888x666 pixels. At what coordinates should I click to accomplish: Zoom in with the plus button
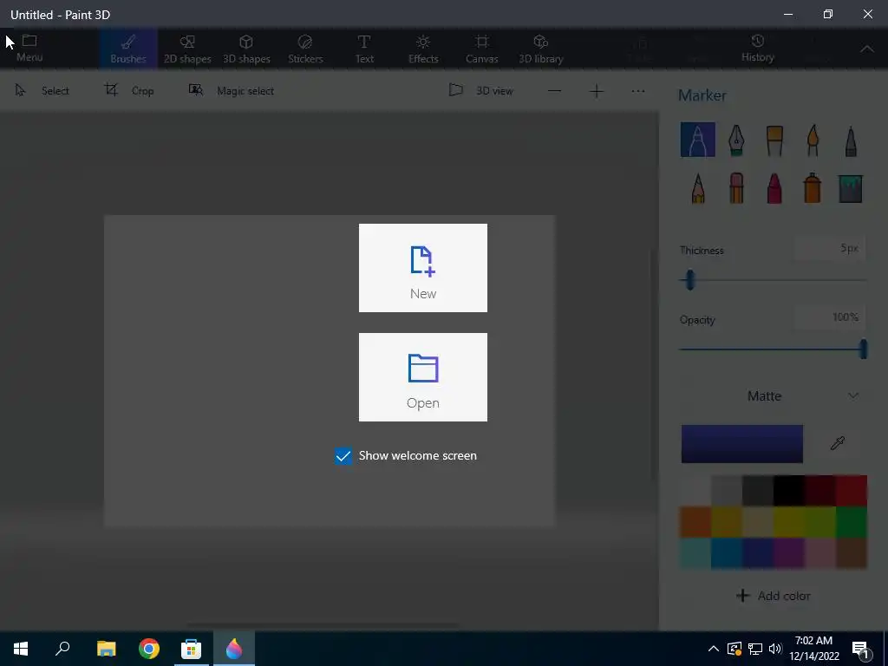(597, 91)
